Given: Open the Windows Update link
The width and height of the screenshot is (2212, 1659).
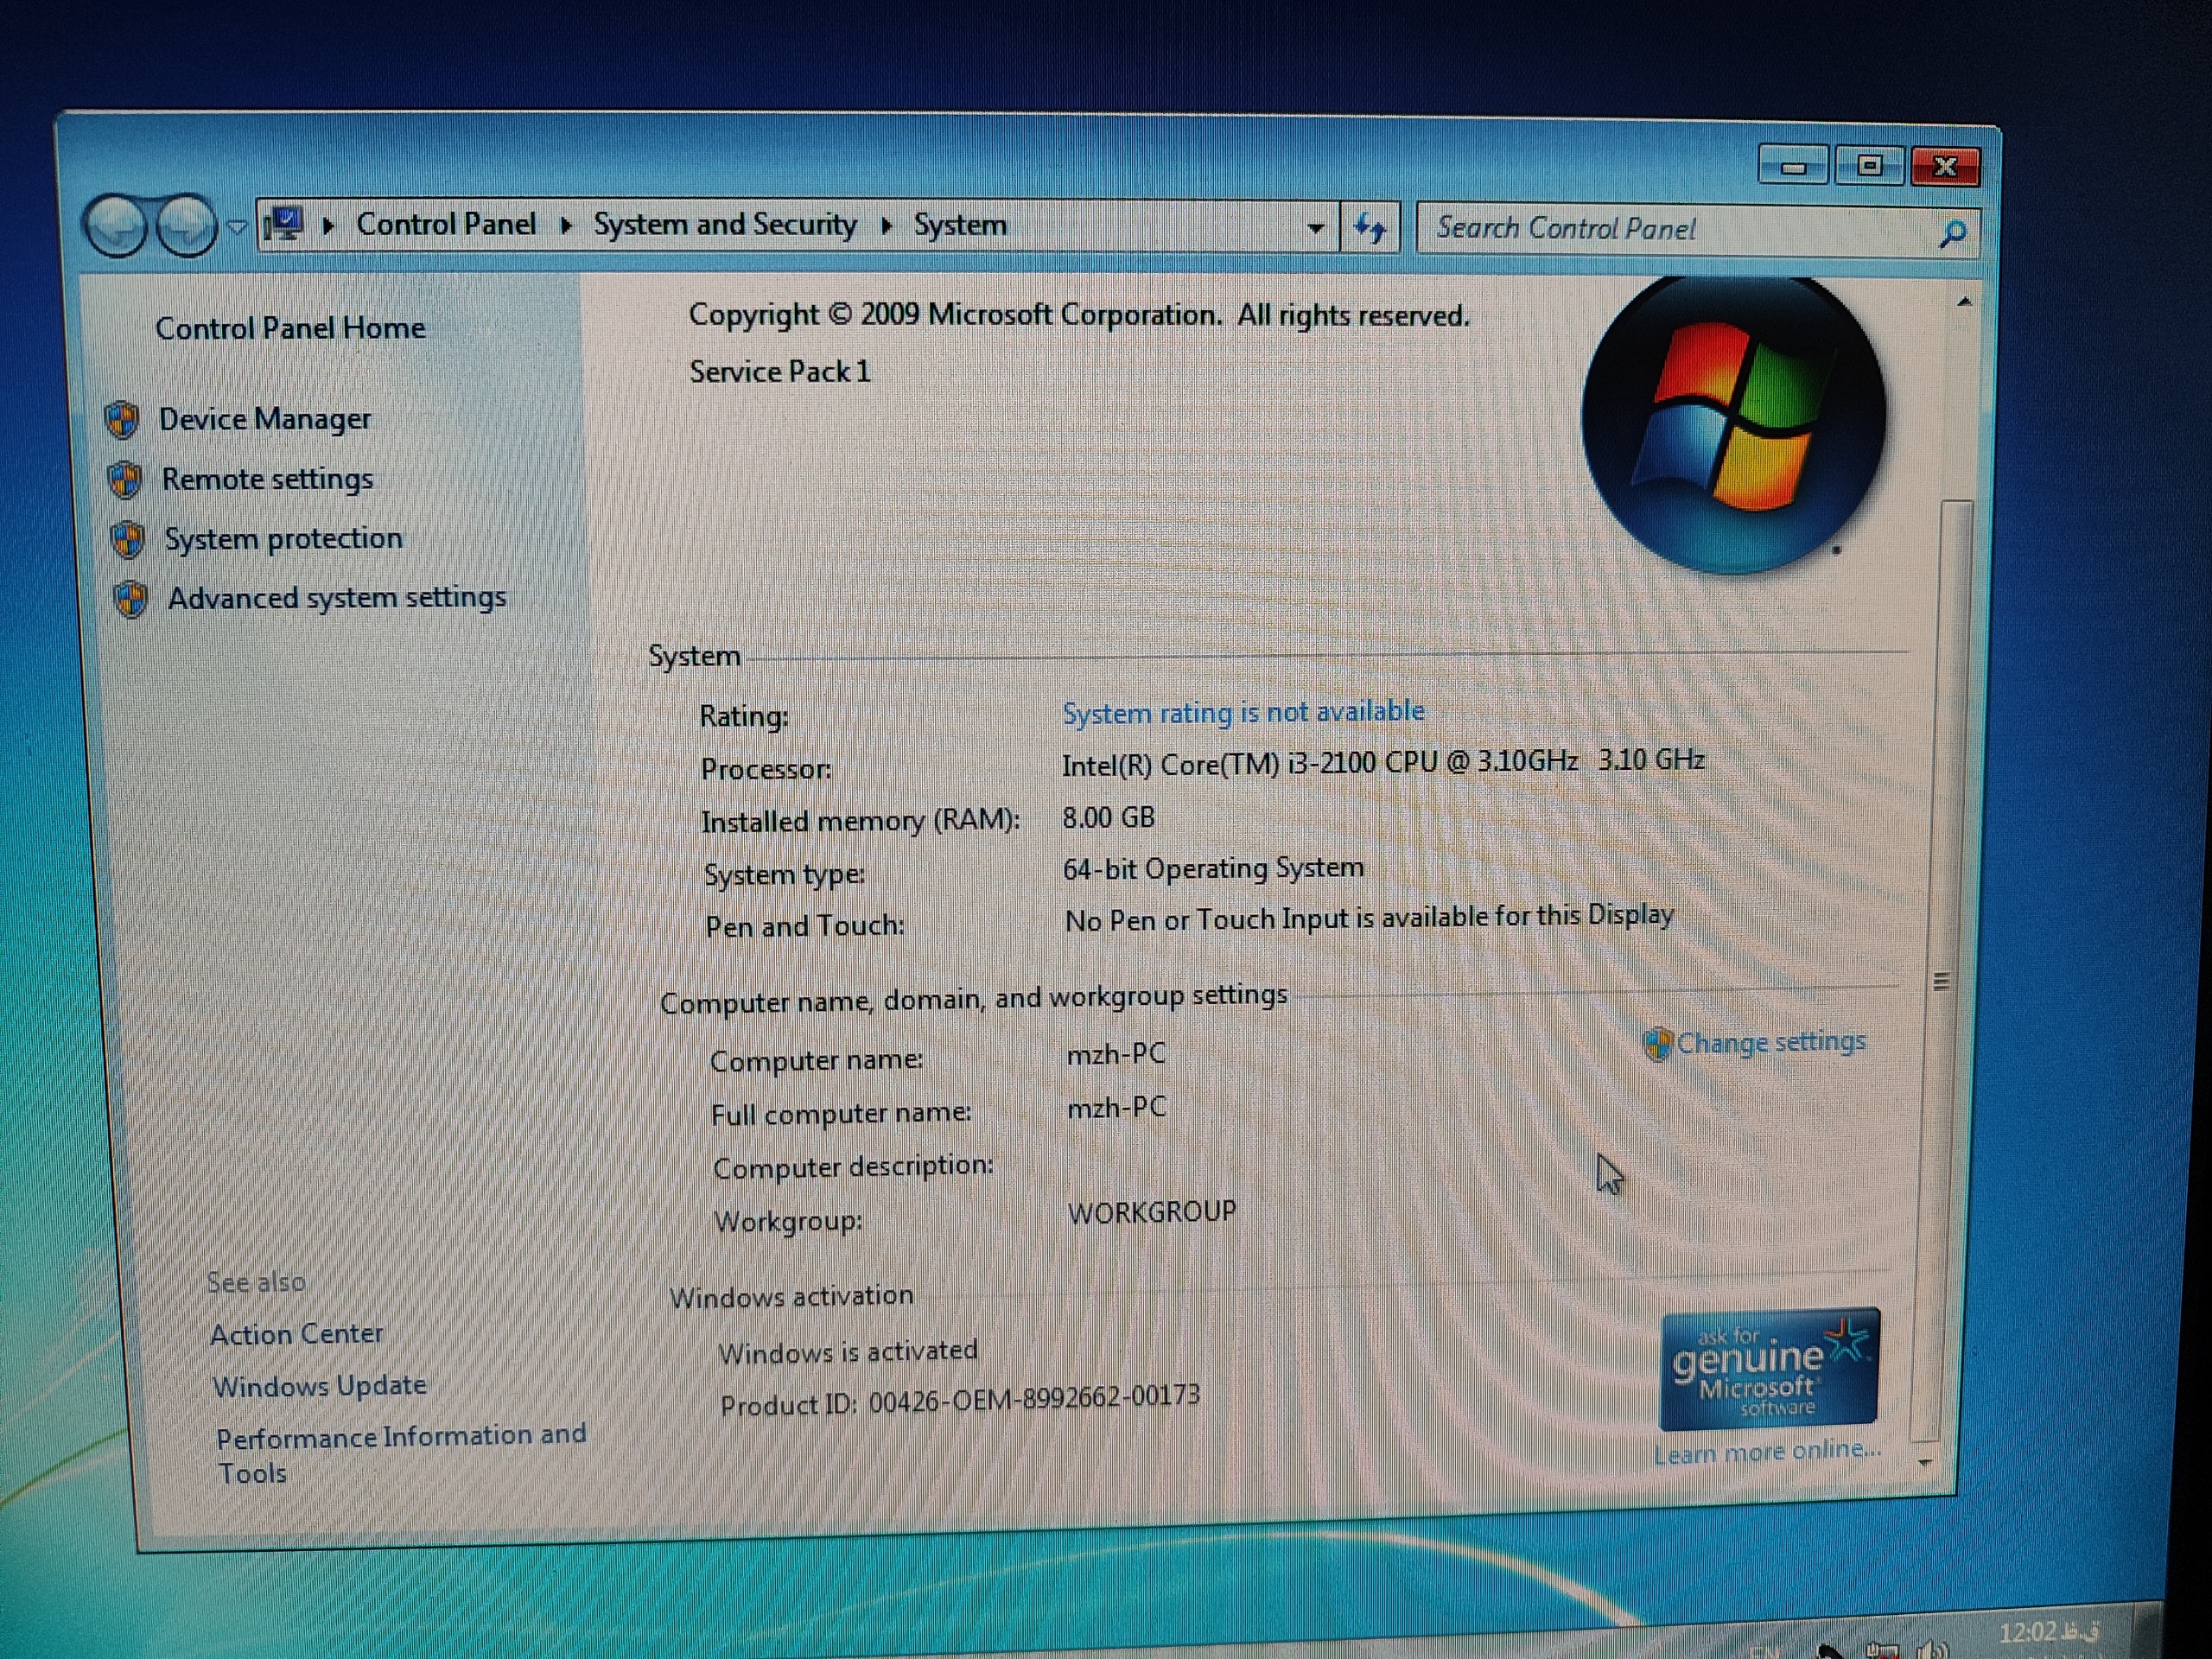Looking at the screenshot, I should point(319,1386).
